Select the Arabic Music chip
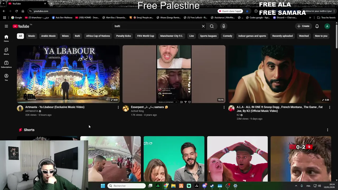Screen dimensions: 338x190 pyautogui.click(x=48, y=36)
